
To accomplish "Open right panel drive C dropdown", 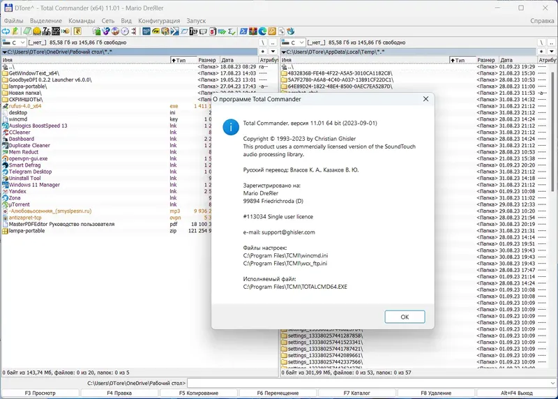I will click(x=293, y=43).
